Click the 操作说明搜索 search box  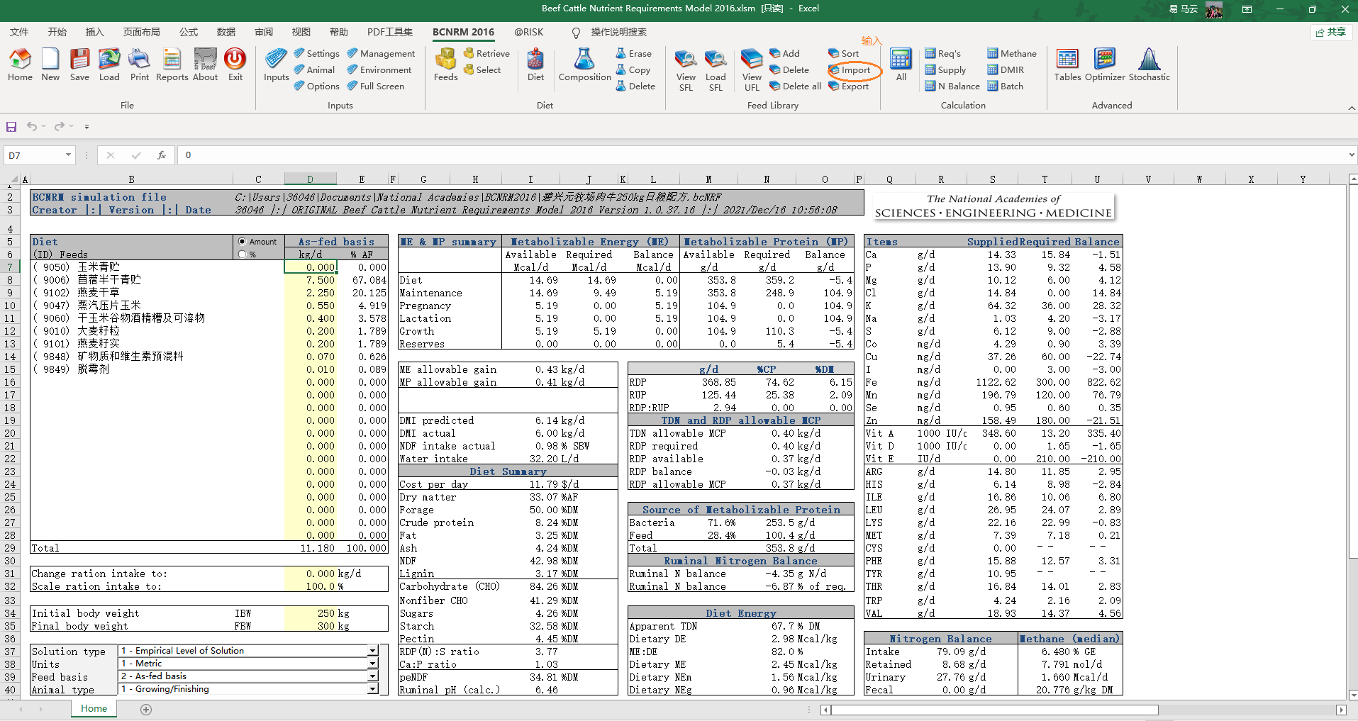tap(618, 32)
